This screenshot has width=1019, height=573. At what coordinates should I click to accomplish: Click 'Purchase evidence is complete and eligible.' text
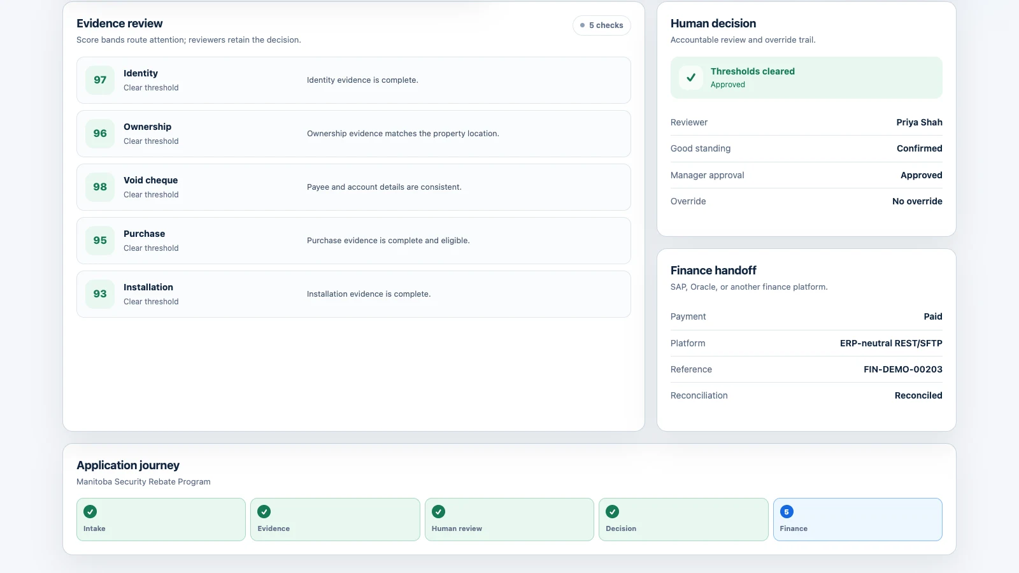(x=388, y=241)
